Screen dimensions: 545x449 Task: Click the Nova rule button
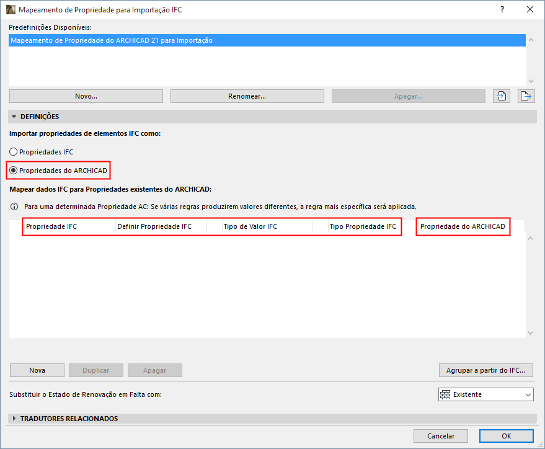[x=37, y=370]
